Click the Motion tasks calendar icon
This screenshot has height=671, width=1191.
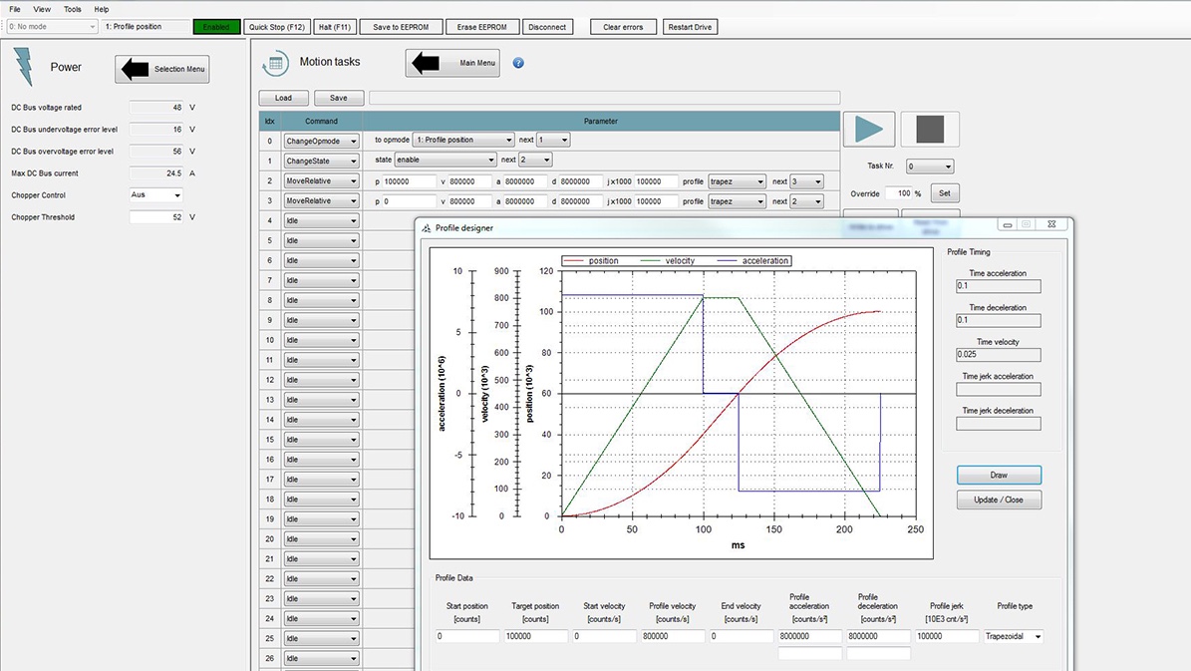tap(275, 63)
